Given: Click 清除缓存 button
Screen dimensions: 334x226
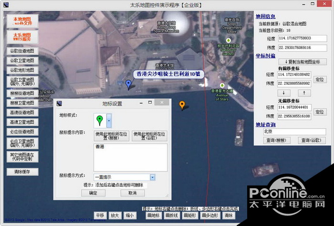Looking at the screenshot, I should pyautogui.click(x=22, y=172).
